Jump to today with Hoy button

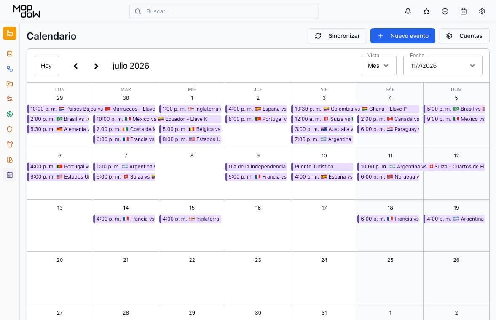[x=46, y=65]
